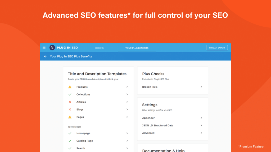Expand the Broken links row chevron
This screenshot has width=271, height=152.
click(x=201, y=87)
